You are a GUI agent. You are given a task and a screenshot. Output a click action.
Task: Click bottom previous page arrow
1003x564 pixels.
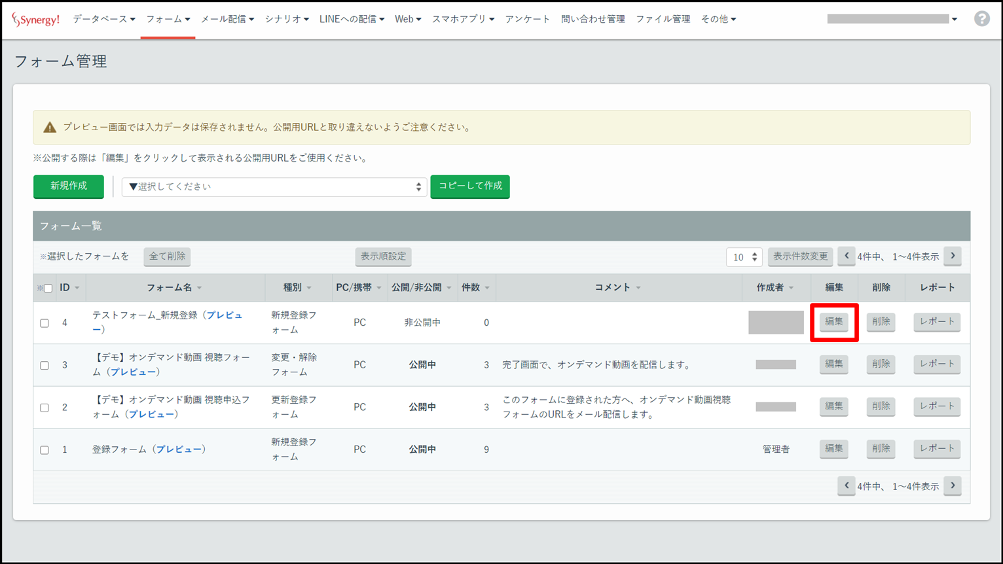tap(846, 486)
